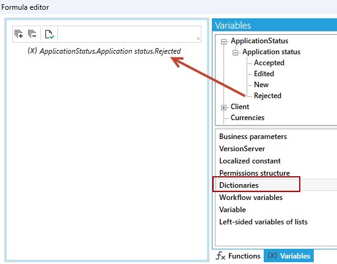Click the Formula editor title

point(25,7)
